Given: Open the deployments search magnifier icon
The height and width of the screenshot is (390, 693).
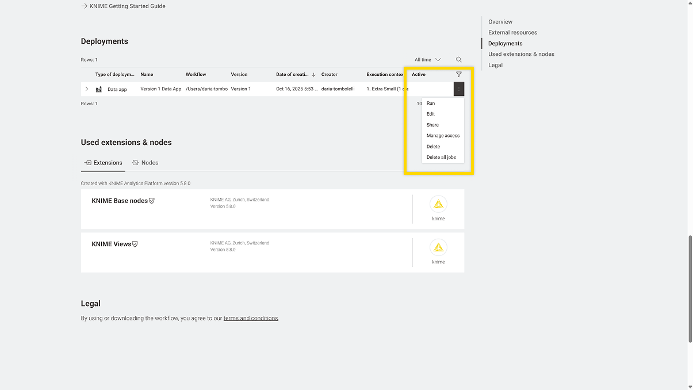Looking at the screenshot, I should point(458,60).
